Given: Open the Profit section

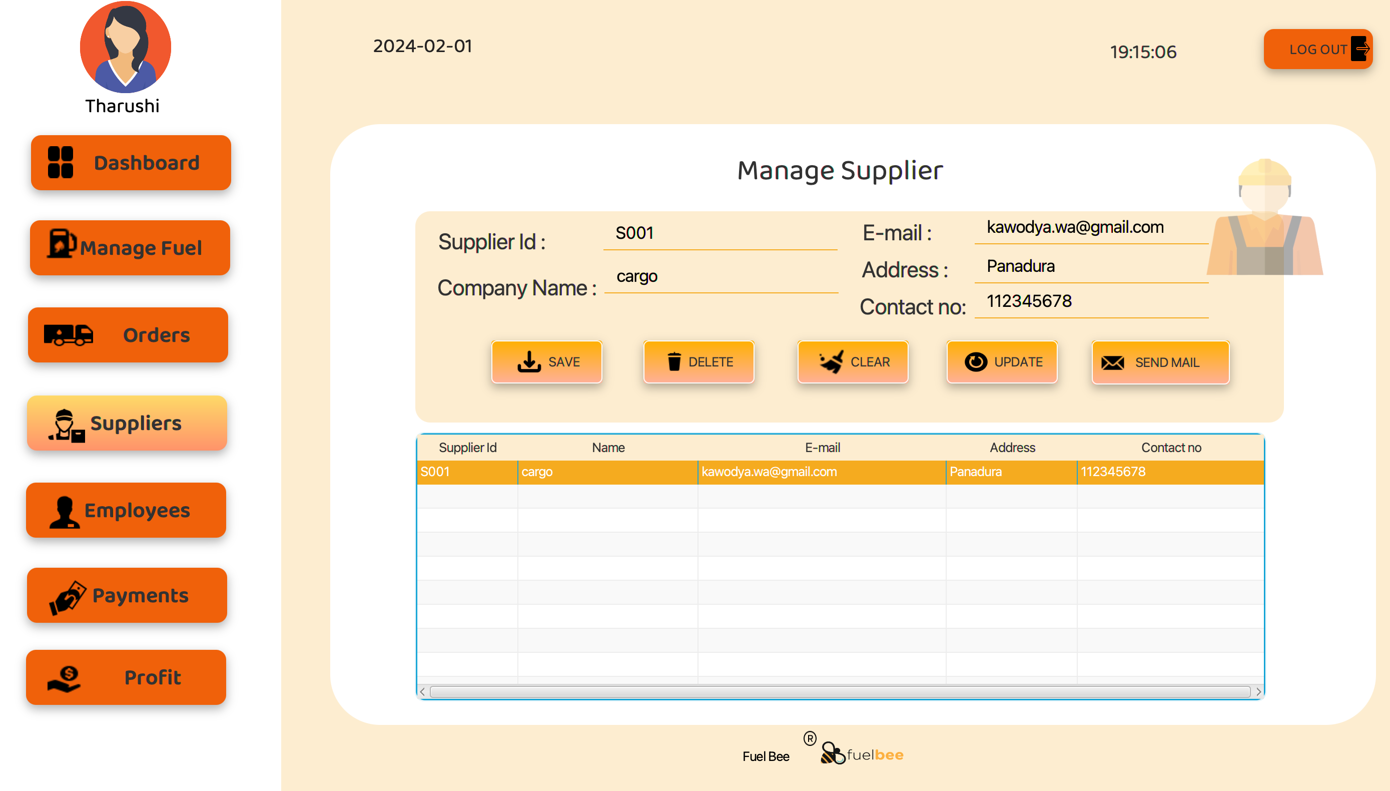Looking at the screenshot, I should [x=126, y=677].
